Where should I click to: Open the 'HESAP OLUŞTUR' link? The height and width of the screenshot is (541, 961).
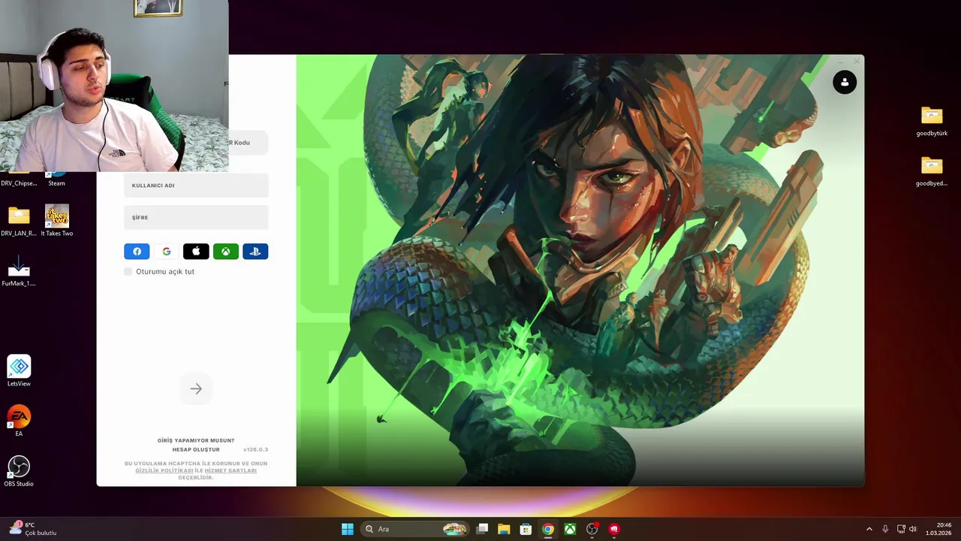[x=196, y=449]
